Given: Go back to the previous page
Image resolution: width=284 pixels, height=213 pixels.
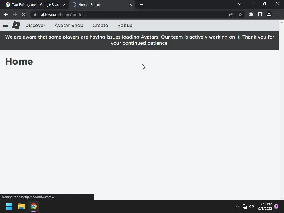Looking at the screenshot, I should point(6,14).
